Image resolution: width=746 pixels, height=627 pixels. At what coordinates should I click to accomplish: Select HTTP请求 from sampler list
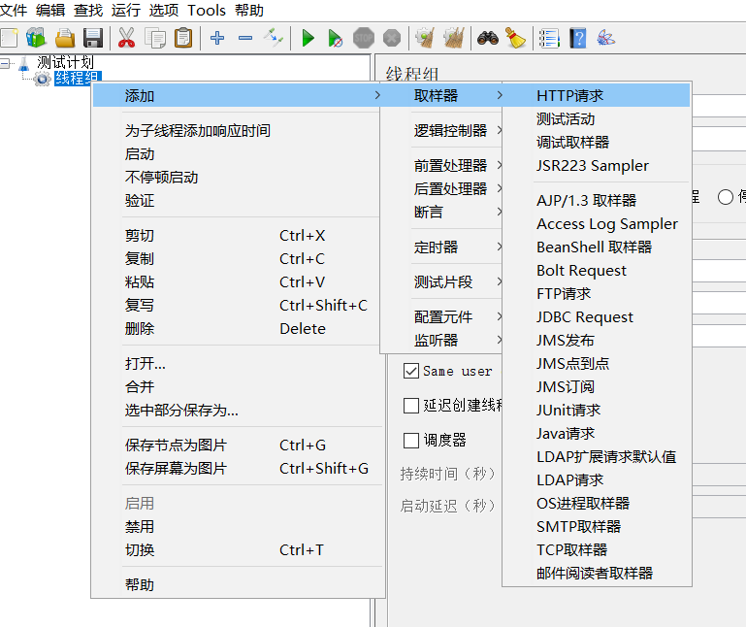[x=569, y=96]
